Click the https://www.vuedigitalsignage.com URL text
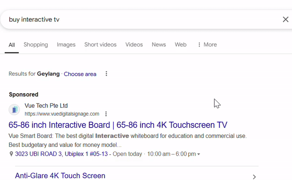Viewport: 292px width, 180px height. [x=62, y=114]
